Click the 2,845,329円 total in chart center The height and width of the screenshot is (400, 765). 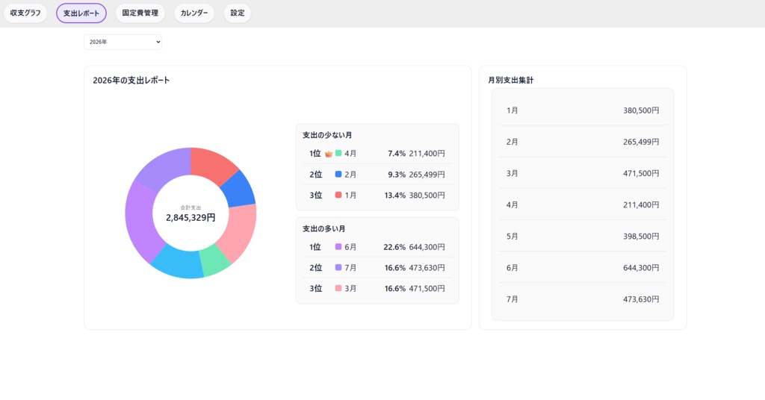pyautogui.click(x=191, y=218)
